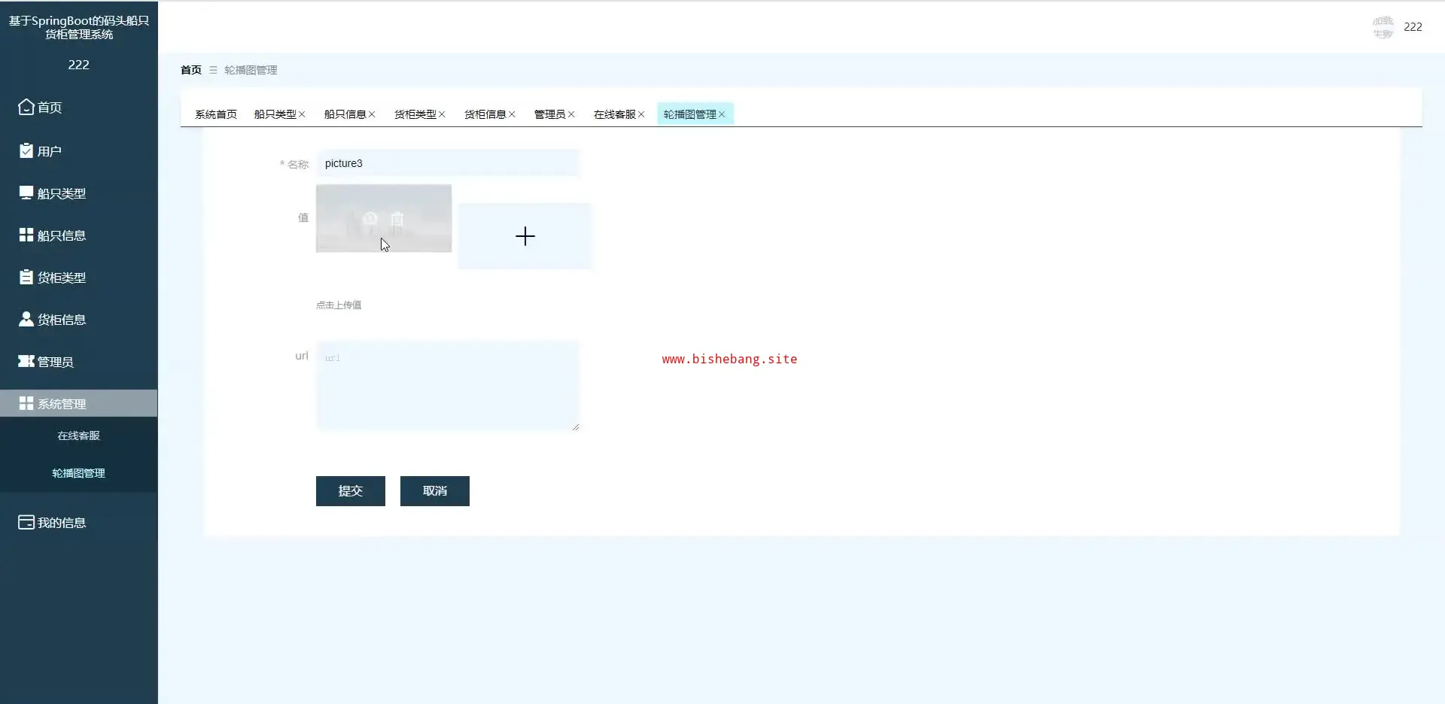Click the 点击上传值 hint text

click(339, 305)
